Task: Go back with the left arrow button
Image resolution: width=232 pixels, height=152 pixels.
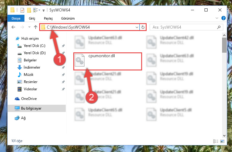Action: pos(13,27)
